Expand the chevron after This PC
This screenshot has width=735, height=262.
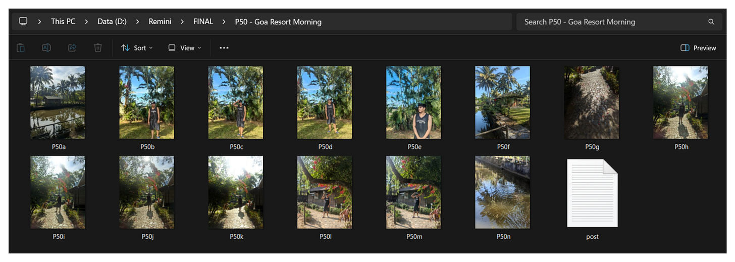86,22
